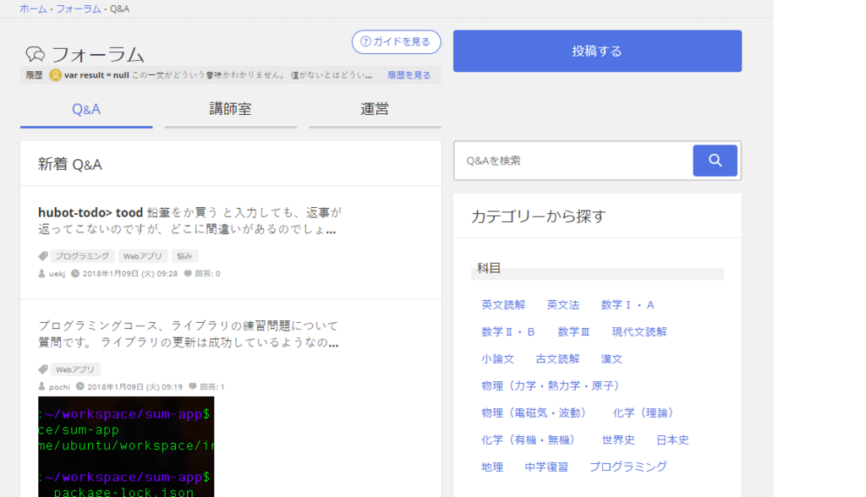Click the speech bubble icon beside フォーラム heading
Image resolution: width=866 pixels, height=497 pixels.
point(35,54)
